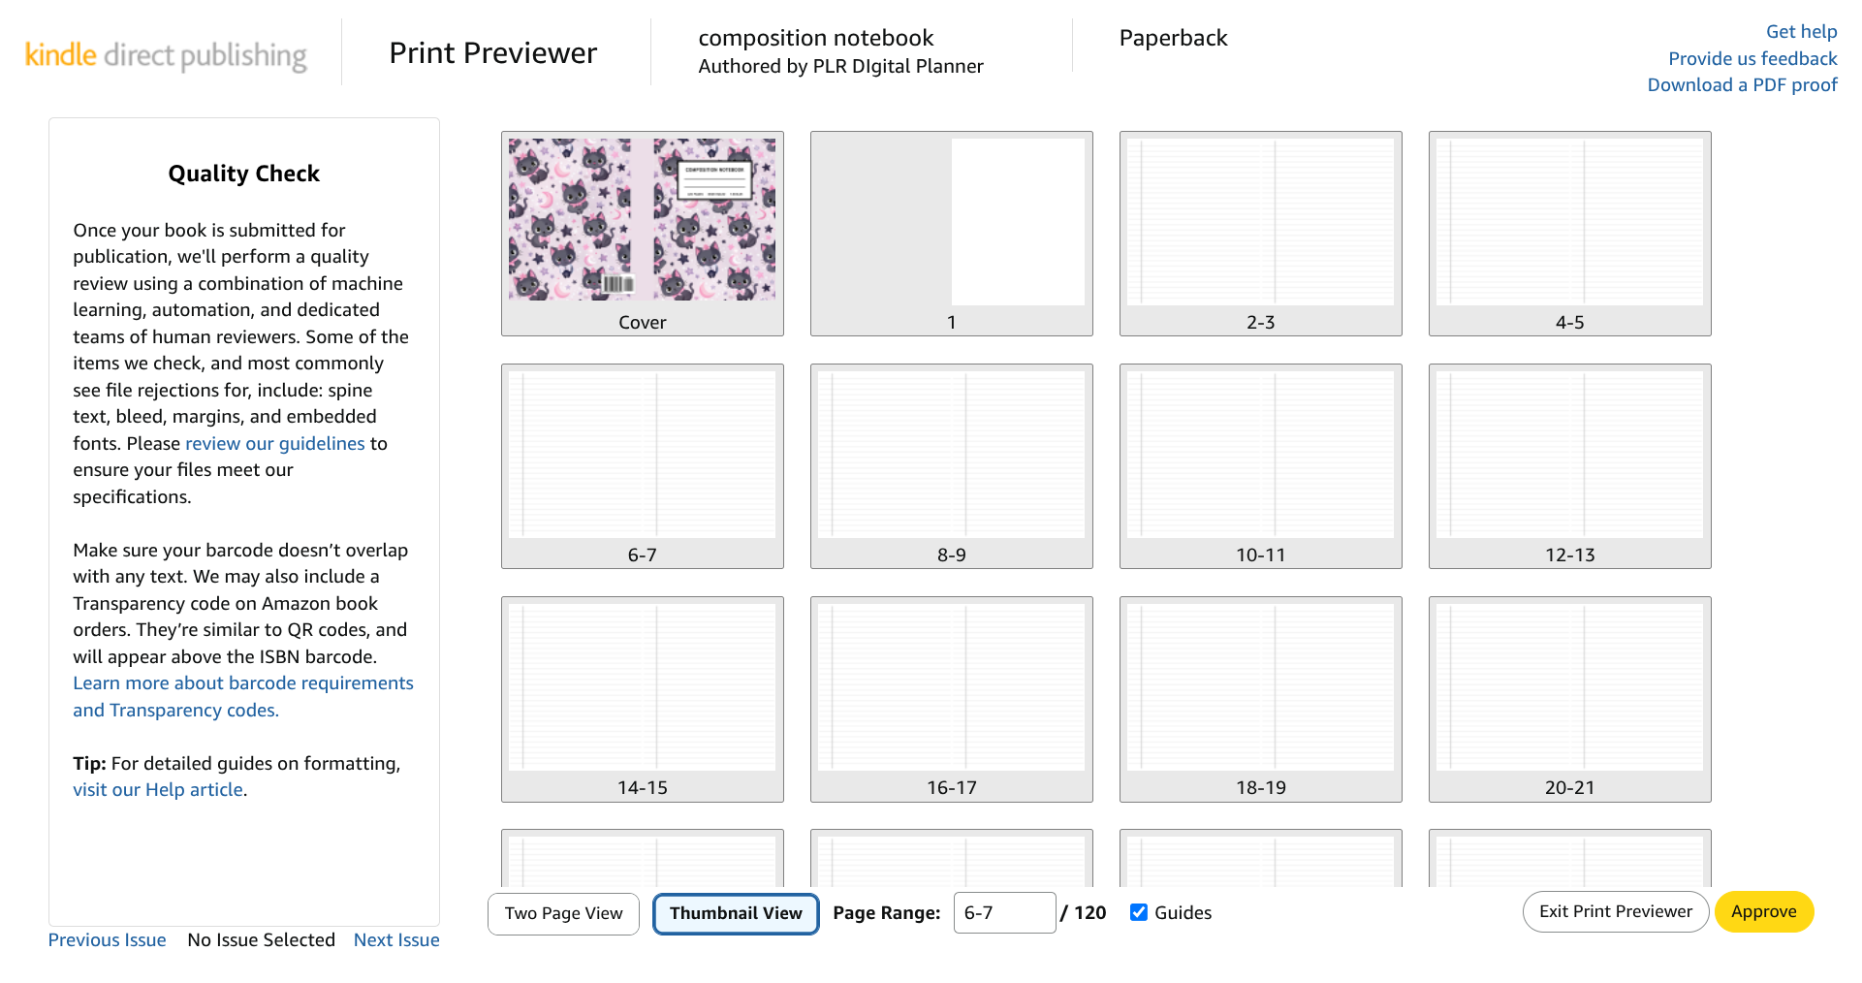
Task: Select pages 4-5 thumbnail
Action: click(x=1569, y=234)
